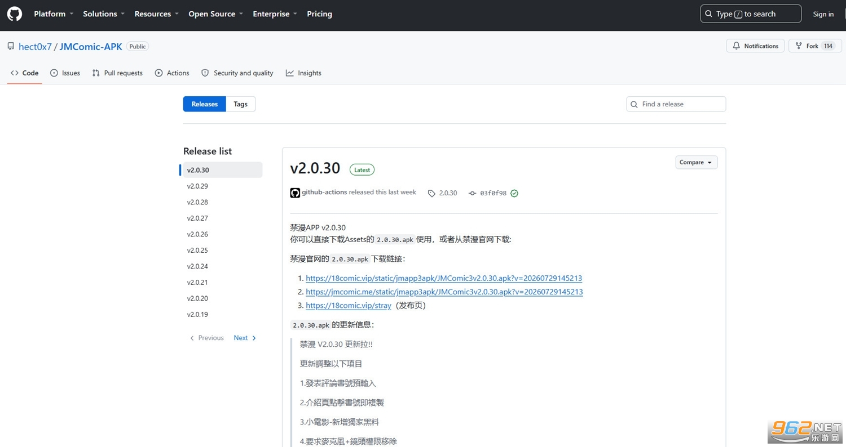Image resolution: width=846 pixels, height=447 pixels.
Task: Click the search magnifier icon in header
Action: point(708,14)
